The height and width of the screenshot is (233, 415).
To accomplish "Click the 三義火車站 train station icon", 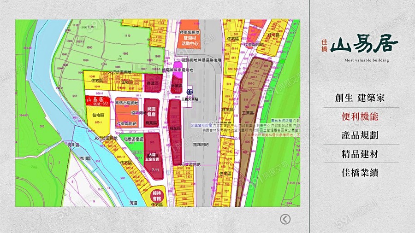I will point(190,91).
